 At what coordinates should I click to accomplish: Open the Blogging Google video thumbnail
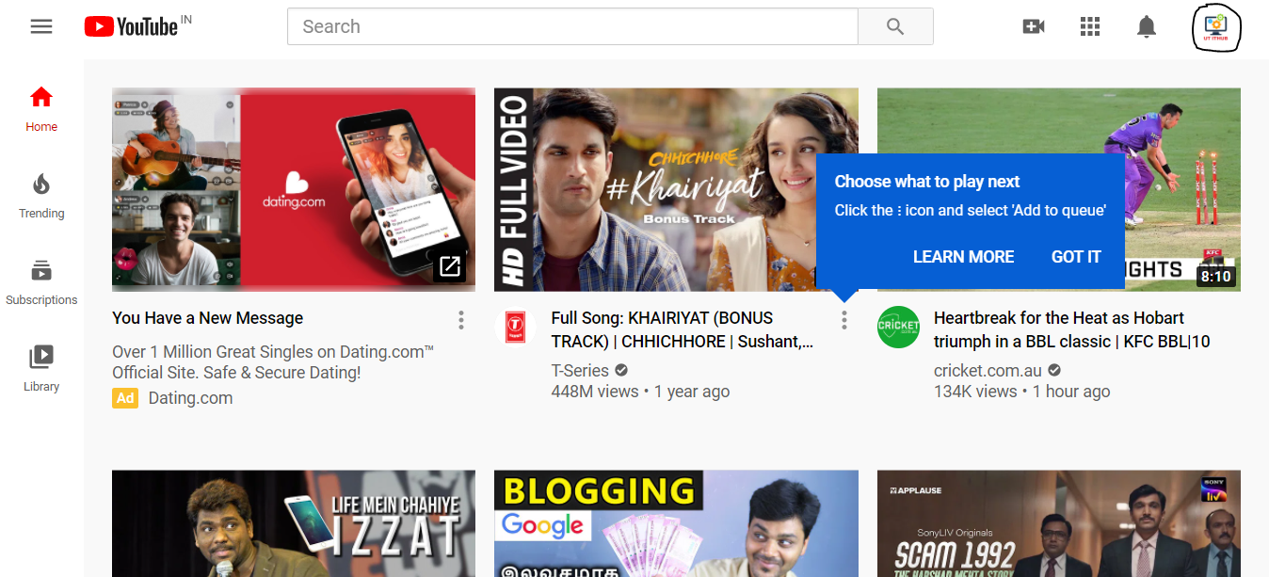coord(676,523)
